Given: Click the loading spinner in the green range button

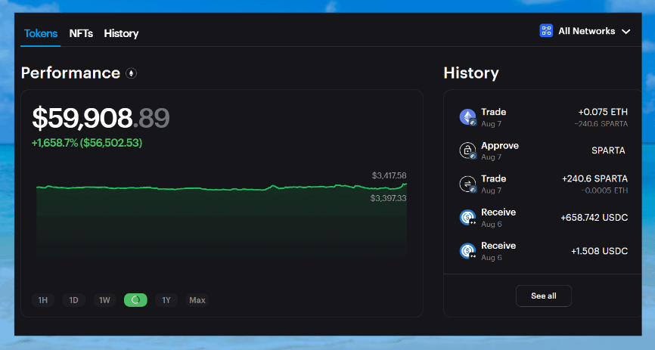Looking at the screenshot, I should (135, 300).
